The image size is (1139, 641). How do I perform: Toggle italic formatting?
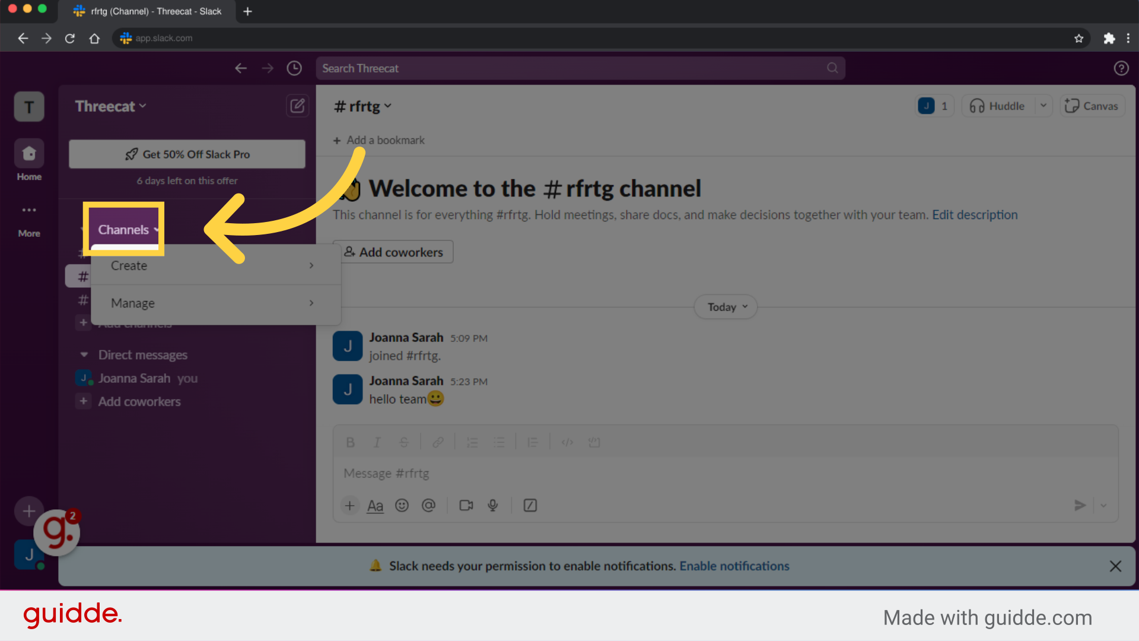pos(377,442)
